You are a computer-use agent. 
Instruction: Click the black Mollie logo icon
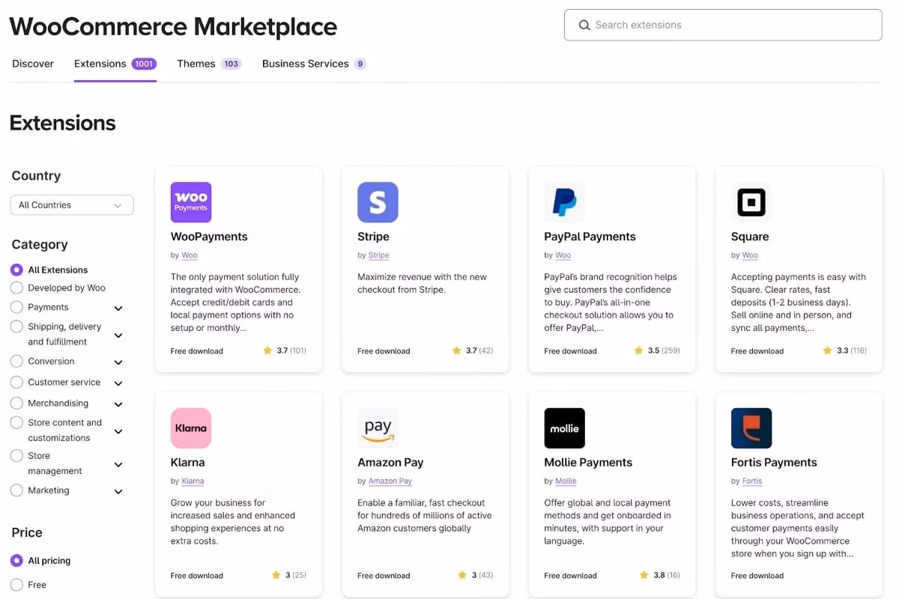pyautogui.click(x=564, y=428)
